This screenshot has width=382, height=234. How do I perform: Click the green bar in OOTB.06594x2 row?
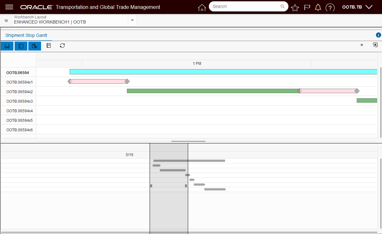(213, 91)
